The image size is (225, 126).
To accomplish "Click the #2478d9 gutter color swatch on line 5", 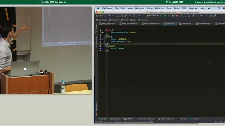I will point(103,39).
